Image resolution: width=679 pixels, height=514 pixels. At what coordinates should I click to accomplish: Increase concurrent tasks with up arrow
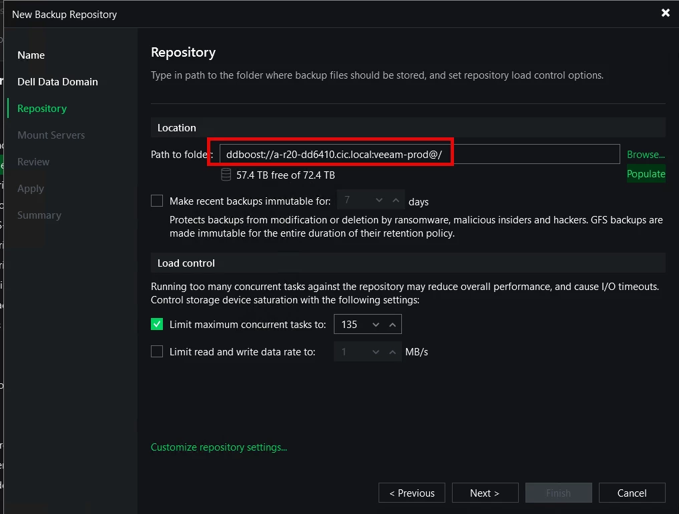[393, 325]
